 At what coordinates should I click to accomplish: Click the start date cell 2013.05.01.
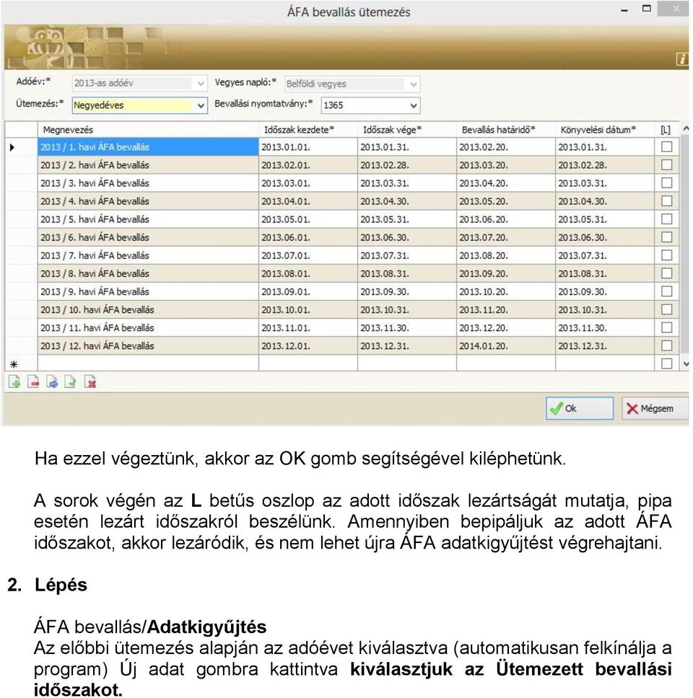coord(308,219)
